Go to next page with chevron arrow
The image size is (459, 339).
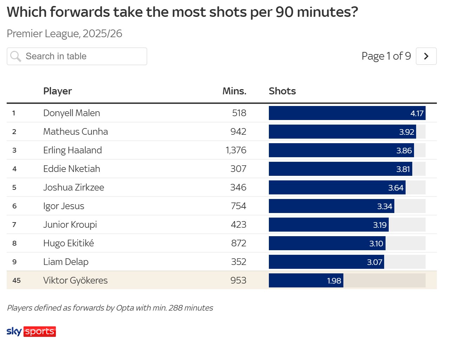pos(426,56)
